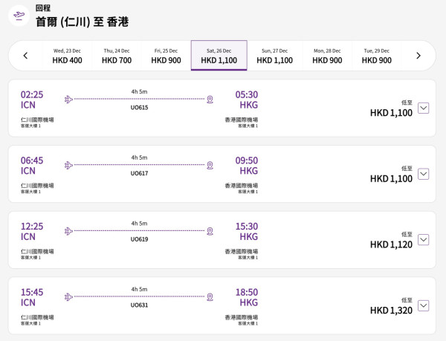Click the flight number UO631
Image resolution: width=446 pixels, height=341 pixels.
click(x=140, y=305)
